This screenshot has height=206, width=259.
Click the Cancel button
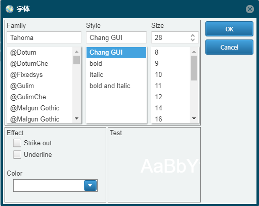pos(229,47)
